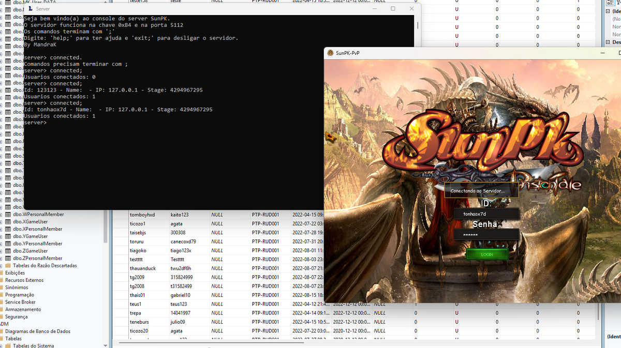Expand the dbo.WPersonalMember tree node
This screenshot has width=621, height=348.
2,215
